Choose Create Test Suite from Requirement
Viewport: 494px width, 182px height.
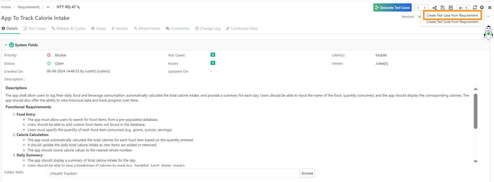tap(452, 22)
